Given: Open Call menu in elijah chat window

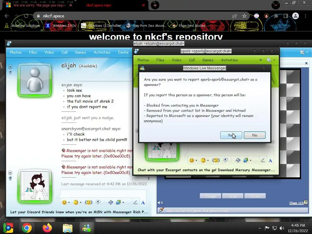Looking at the screenshot, I should (65, 52).
